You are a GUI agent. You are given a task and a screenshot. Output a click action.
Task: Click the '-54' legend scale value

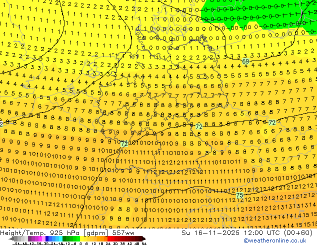16,244
